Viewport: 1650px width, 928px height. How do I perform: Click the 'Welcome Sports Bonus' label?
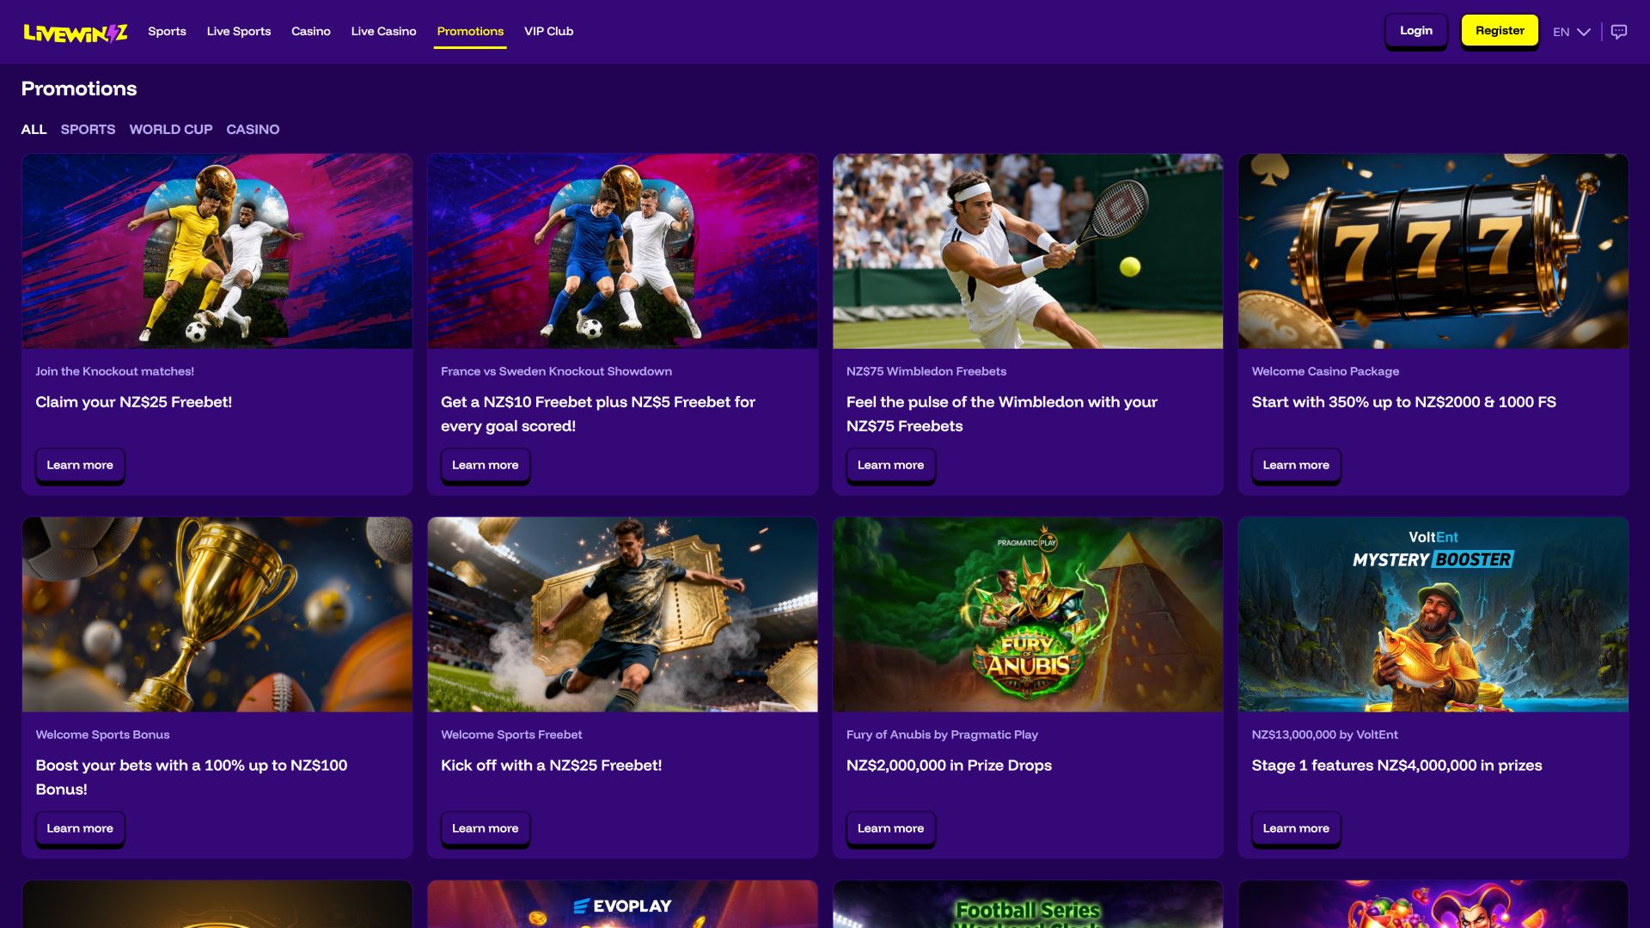[x=102, y=735]
